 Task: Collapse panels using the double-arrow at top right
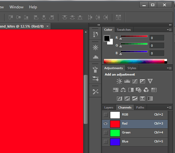tap(170, 25)
